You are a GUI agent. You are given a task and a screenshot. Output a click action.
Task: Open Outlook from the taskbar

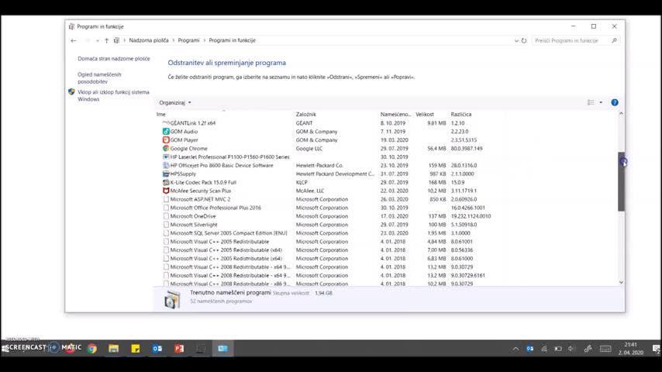pos(157,349)
